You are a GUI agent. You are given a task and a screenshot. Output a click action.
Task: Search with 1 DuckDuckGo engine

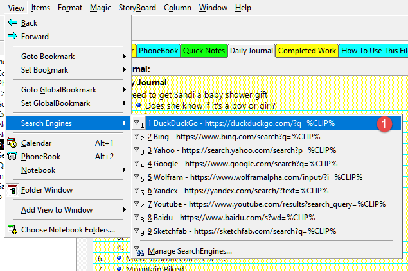267,123
